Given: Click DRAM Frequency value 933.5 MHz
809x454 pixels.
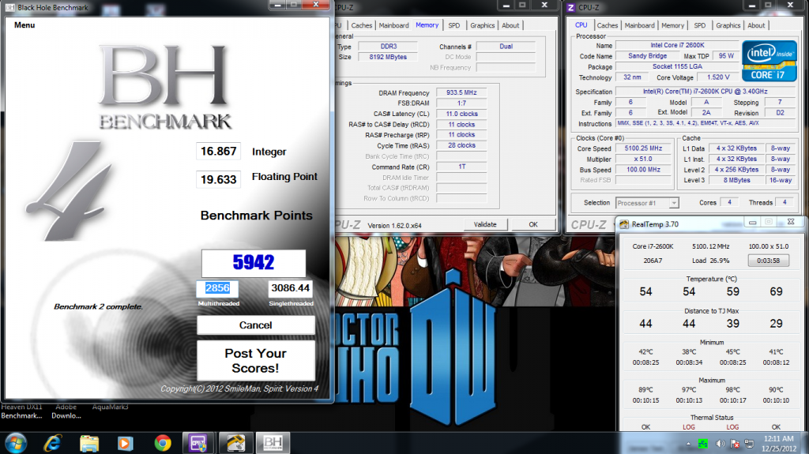Looking at the screenshot, I should point(461,92).
